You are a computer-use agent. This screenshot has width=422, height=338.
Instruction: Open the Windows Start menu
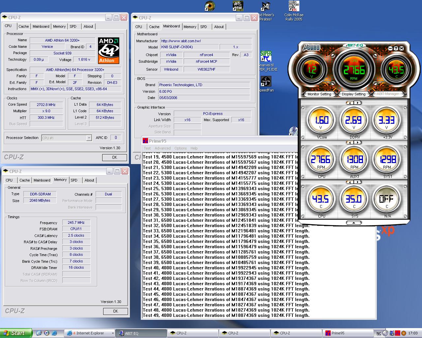coord(16,333)
